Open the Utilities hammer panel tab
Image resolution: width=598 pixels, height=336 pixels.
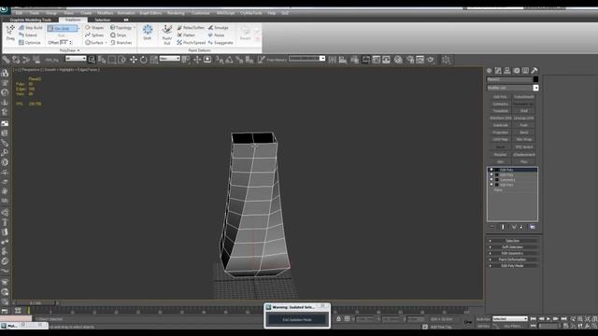coord(534,71)
